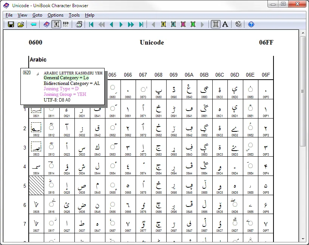This screenshot has width=309, height=245.
Task: Select character cell 06A4
Action: [x=189, y=166]
